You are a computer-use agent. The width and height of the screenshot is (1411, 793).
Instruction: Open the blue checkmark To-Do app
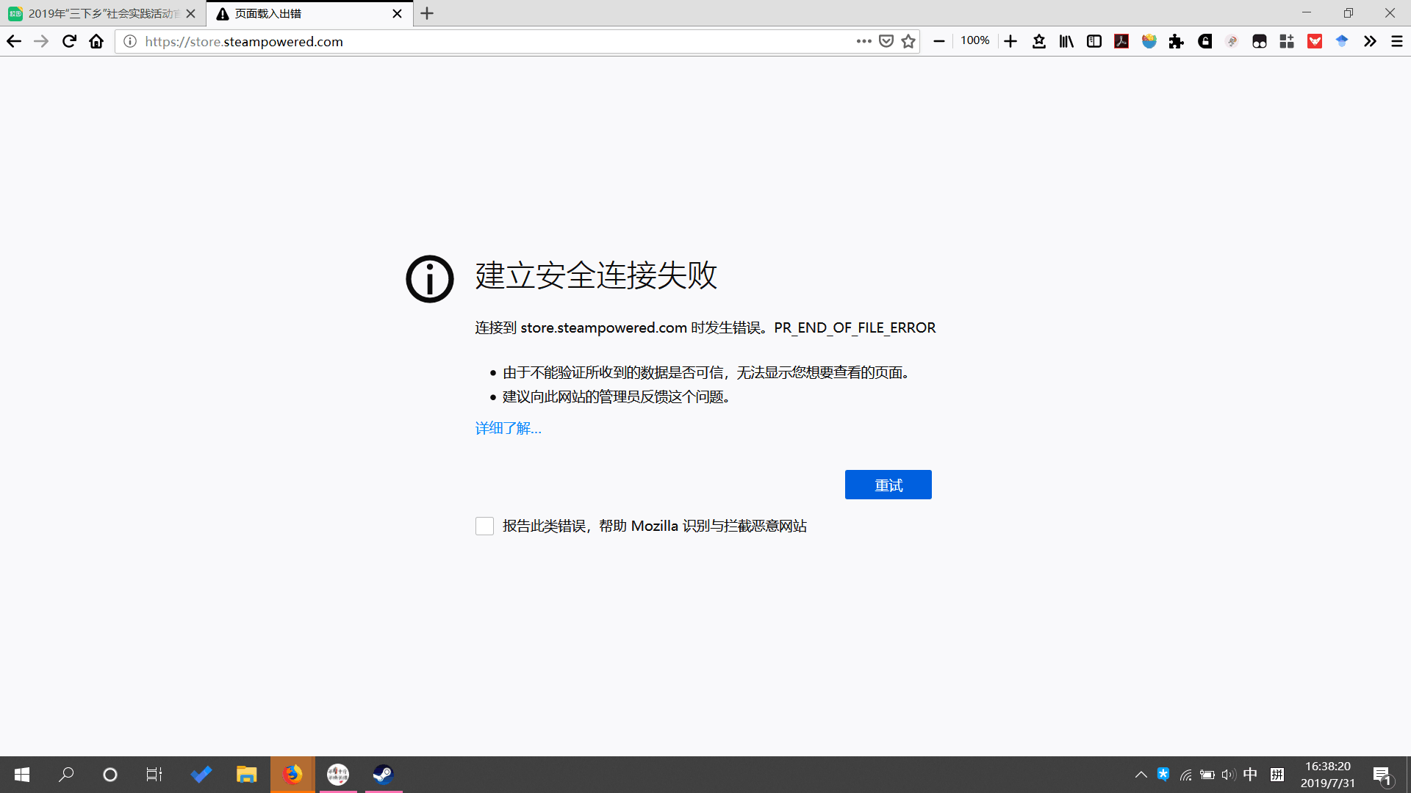[201, 775]
